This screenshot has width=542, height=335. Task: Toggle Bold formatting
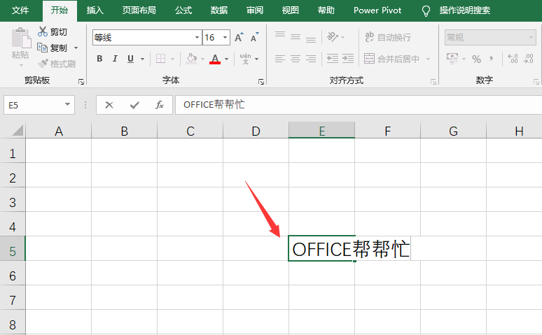coord(99,59)
